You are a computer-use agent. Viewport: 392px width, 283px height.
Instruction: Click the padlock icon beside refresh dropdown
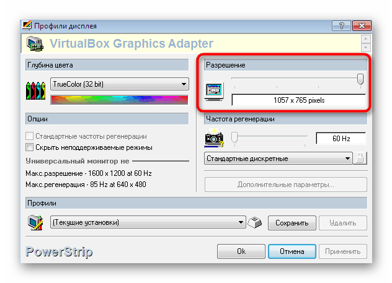360,159
